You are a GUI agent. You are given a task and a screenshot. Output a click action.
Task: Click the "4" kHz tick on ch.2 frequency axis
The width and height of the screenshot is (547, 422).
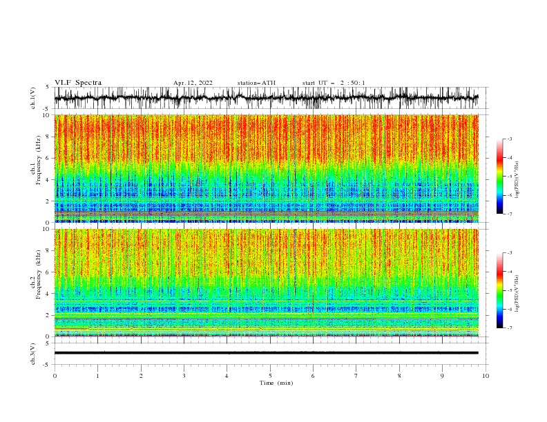48,294
